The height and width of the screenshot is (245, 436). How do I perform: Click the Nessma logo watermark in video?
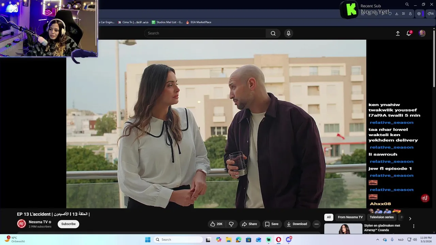tap(425, 198)
